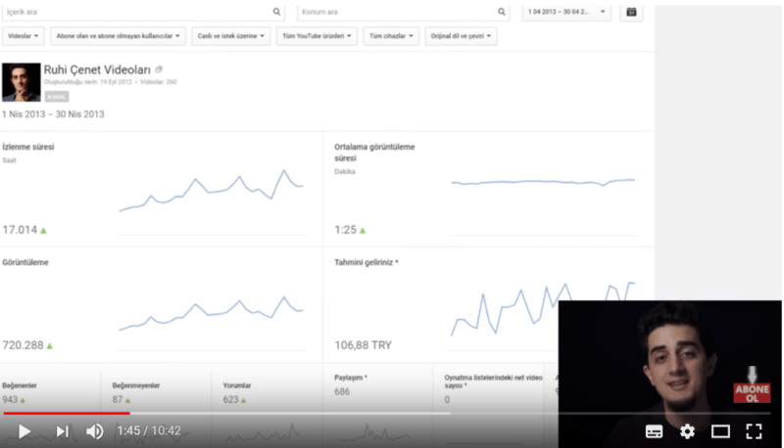Viewport: 784px width, 448px height.
Task: Open the Tüm cihazlar dropdown
Action: [x=391, y=36]
